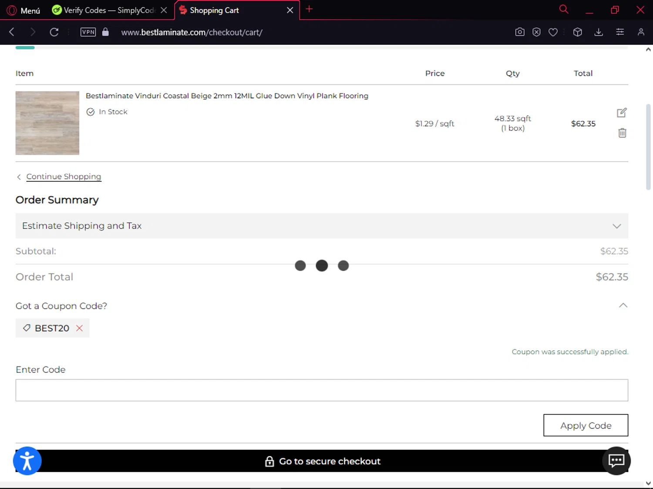Open the browser profile account icon
The height and width of the screenshot is (489, 653).
(641, 32)
